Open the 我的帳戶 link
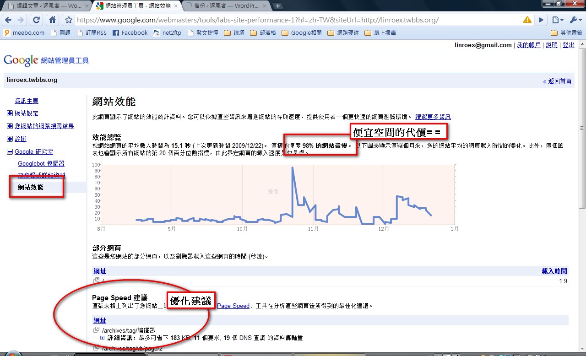The image size is (586, 356). (x=528, y=45)
